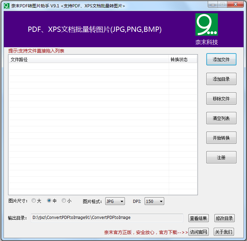Click the 输出目录 path field
The image size is (247, 241).
click(107, 218)
